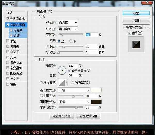
Task: Toggle 使用全局光 global light checkbox
Action: pyautogui.click(x=69, y=71)
